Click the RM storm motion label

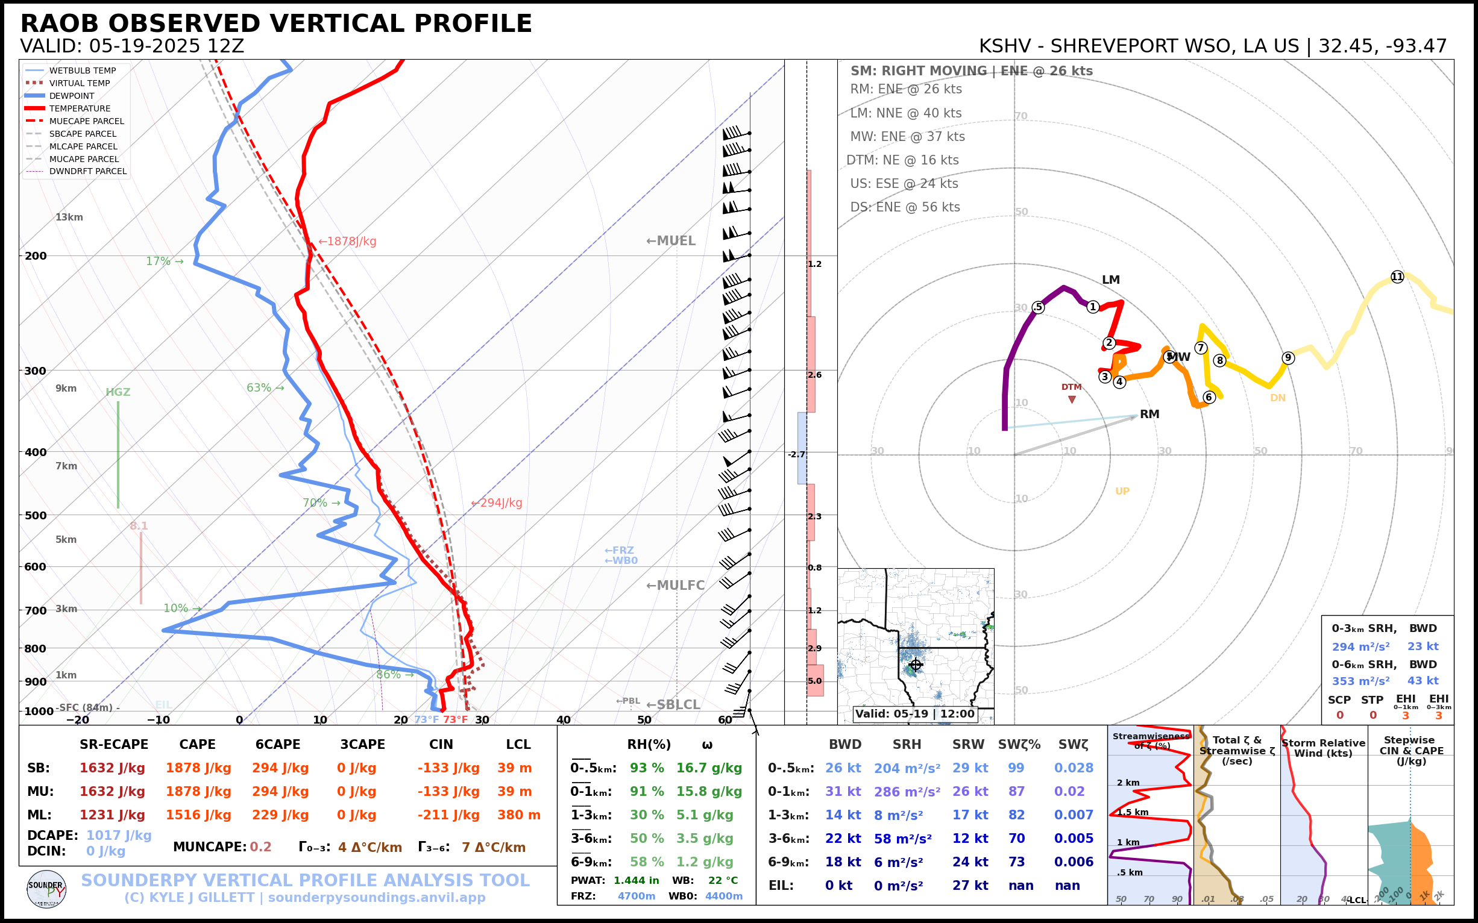1149,414
